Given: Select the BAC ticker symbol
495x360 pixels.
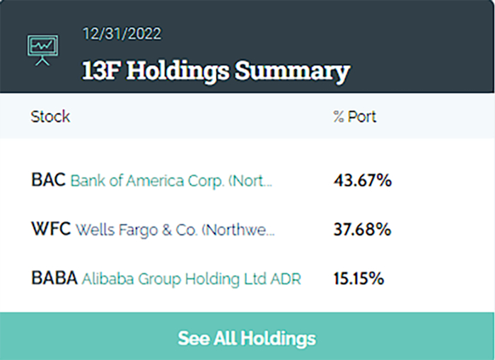Looking at the screenshot, I should coord(48,180).
